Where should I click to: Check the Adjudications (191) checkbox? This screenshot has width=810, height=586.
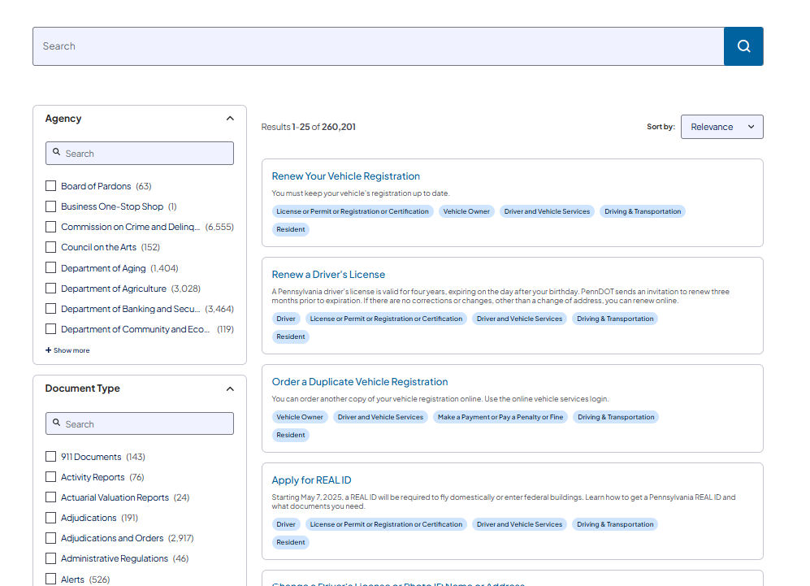coord(50,517)
